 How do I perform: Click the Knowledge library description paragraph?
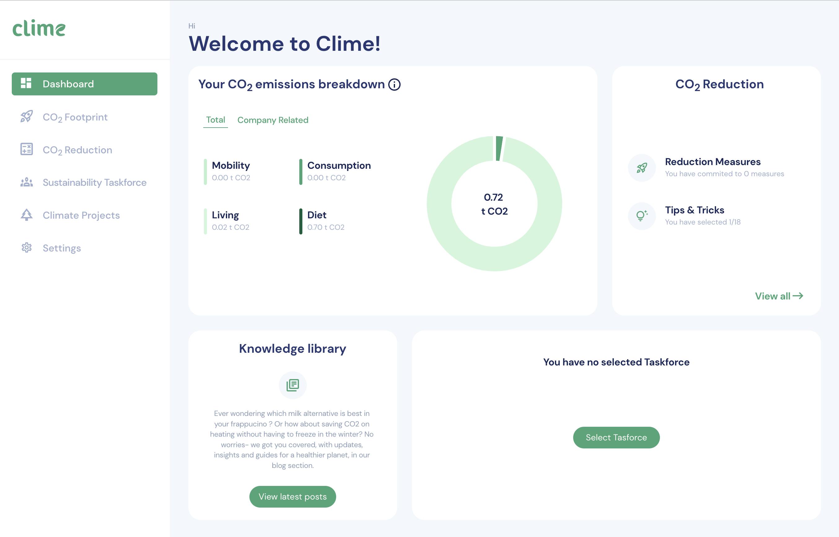point(292,439)
